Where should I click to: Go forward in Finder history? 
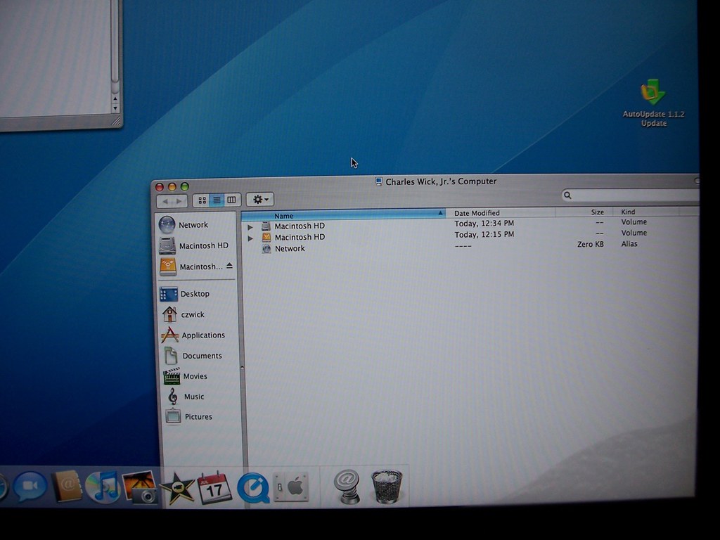(x=179, y=201)
